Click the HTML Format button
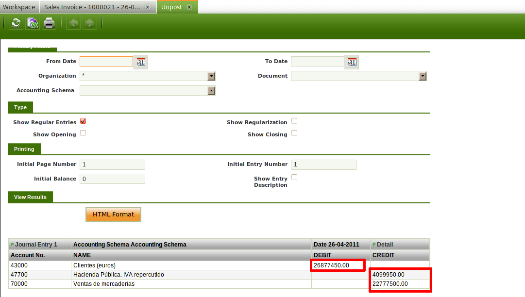 pyautogui.click(x=113, y=214)
